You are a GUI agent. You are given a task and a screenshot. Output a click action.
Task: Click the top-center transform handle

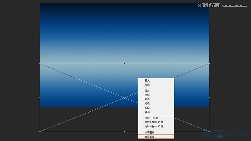point(125,64)
